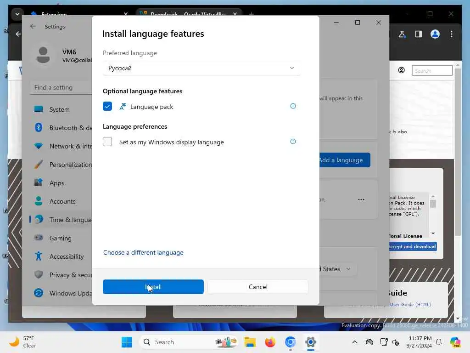
Task: Show hidden system tray icons
Action: pyautogui.click(x=355, y=342)
